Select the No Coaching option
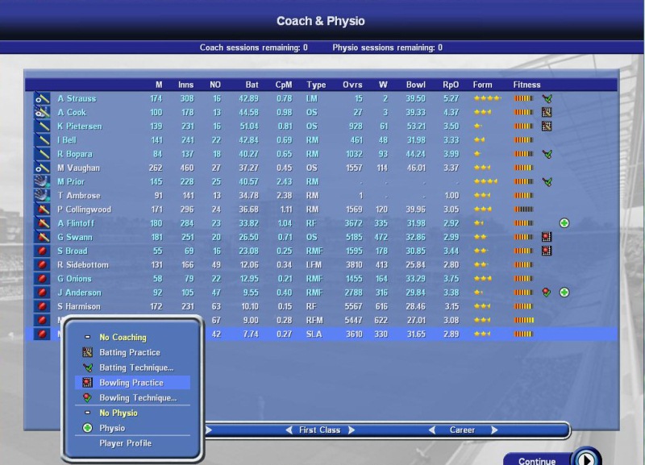Viewport: 645px width, 465px height. (x=123, y=337)
